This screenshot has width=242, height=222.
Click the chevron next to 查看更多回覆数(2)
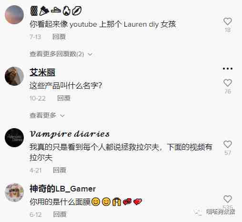pyautogui.click(x=90, y=54)
